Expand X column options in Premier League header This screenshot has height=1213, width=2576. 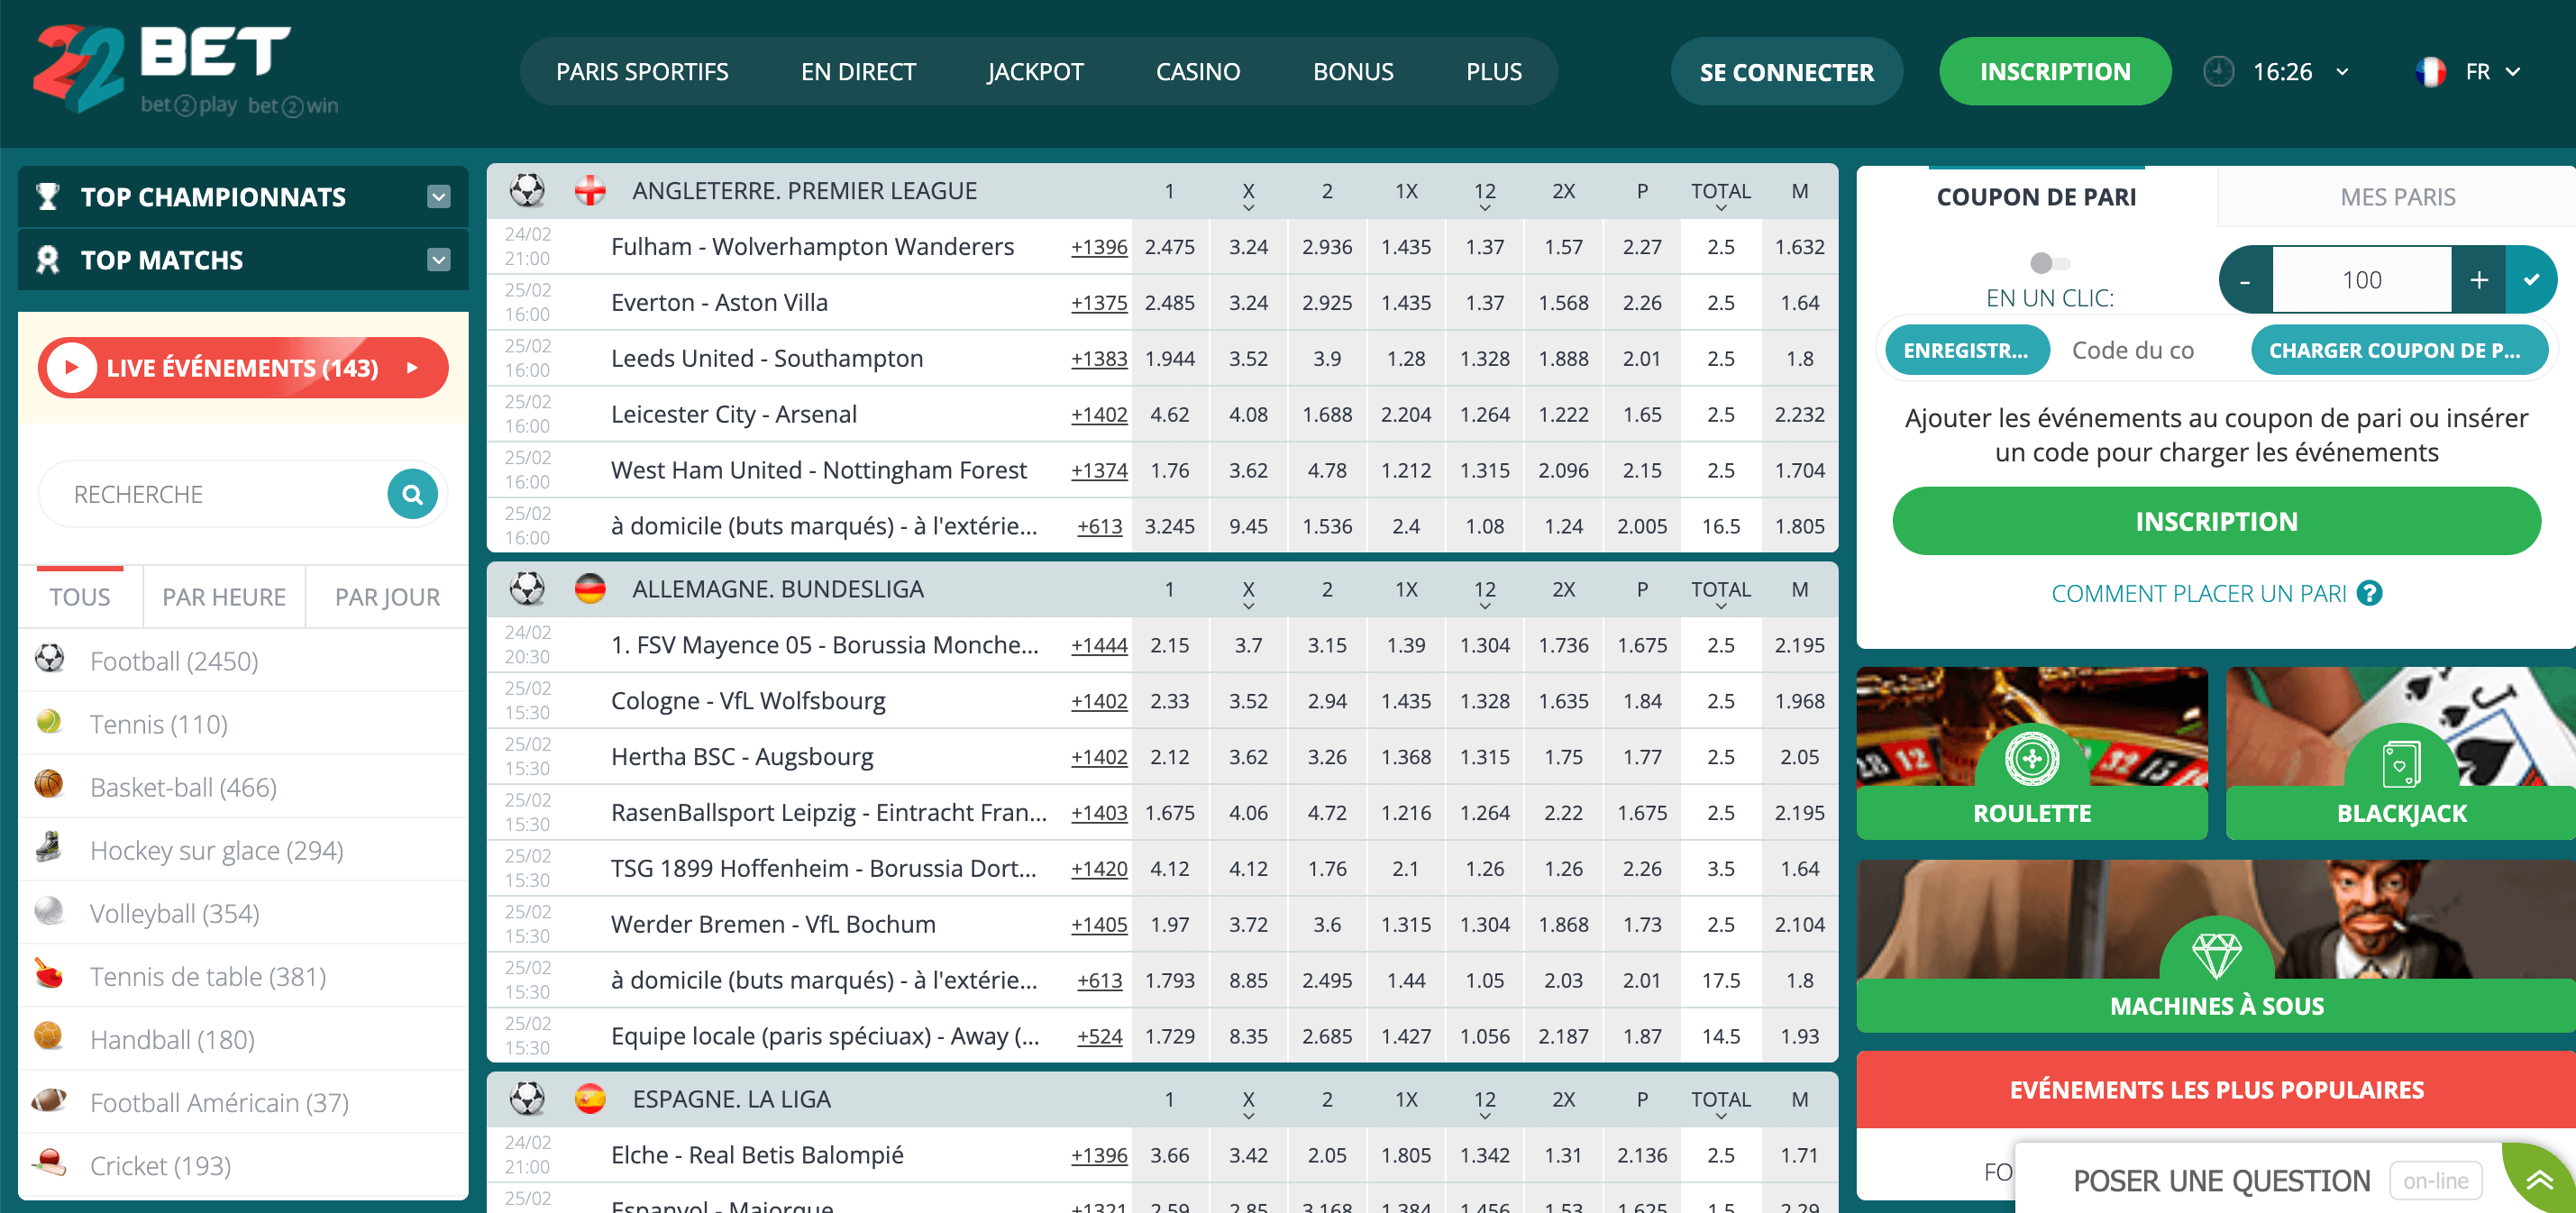tap(1248, 209)
